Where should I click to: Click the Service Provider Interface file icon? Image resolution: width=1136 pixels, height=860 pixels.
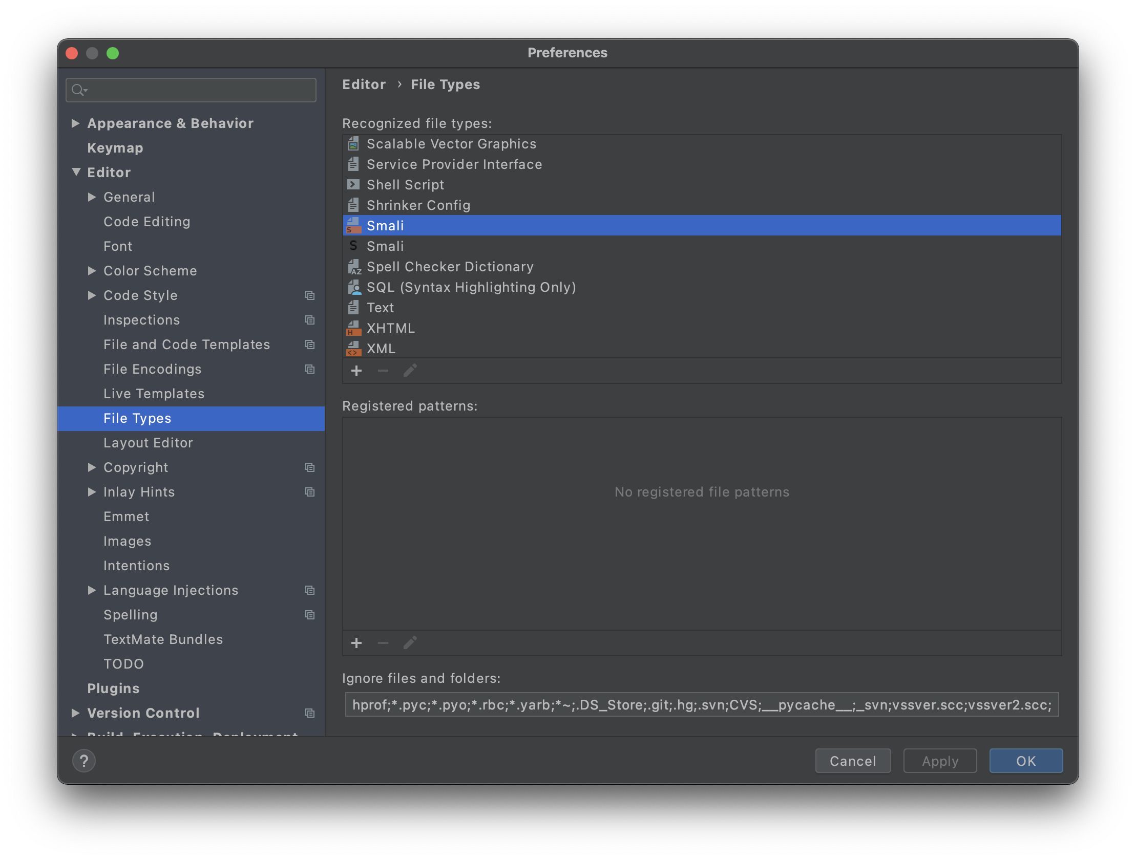coord(353,164)
